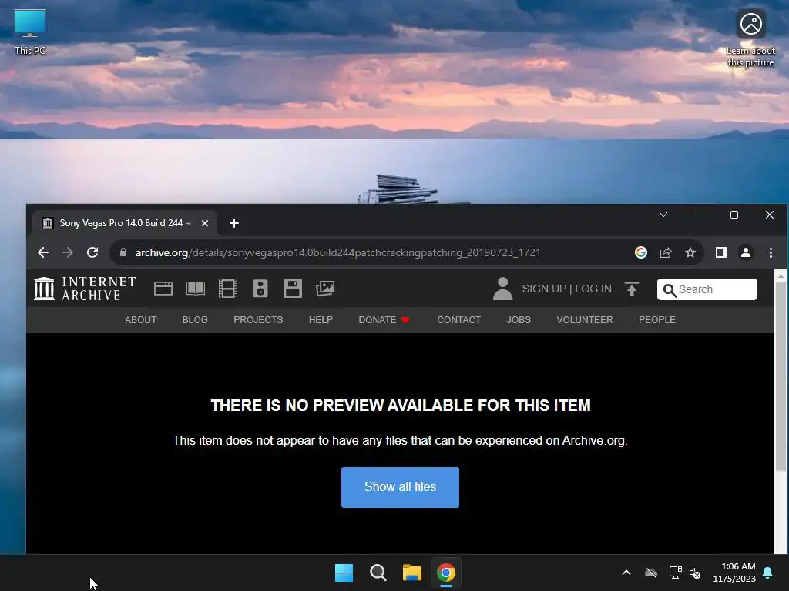The height and width of the screenshot is (591, 789).
Task: Open the Texts book icon
Action: click(196, 289)
